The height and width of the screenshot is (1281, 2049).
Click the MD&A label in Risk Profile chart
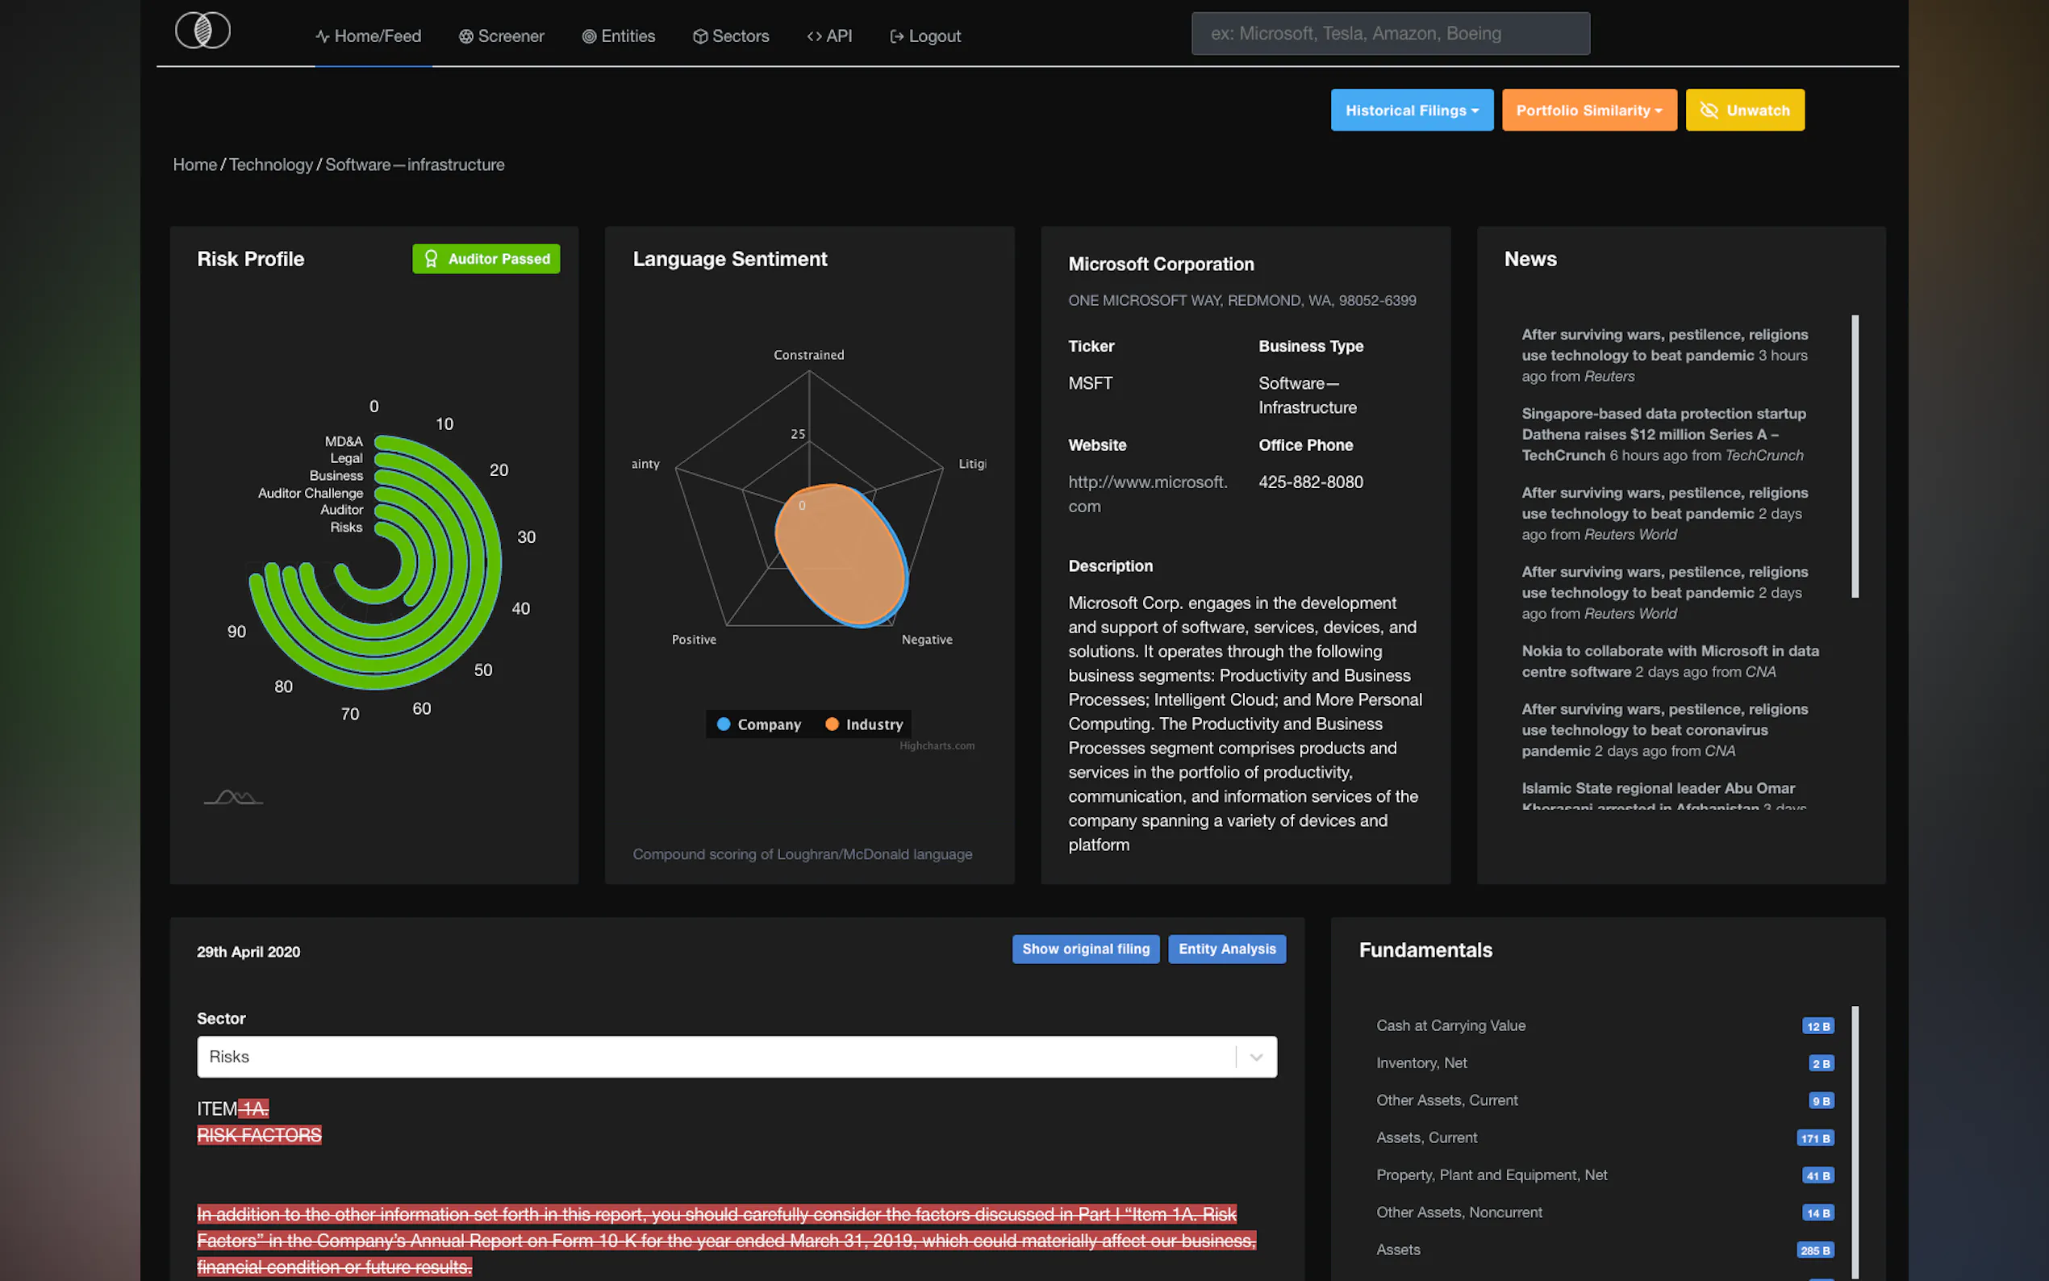[x=343, y=441]
